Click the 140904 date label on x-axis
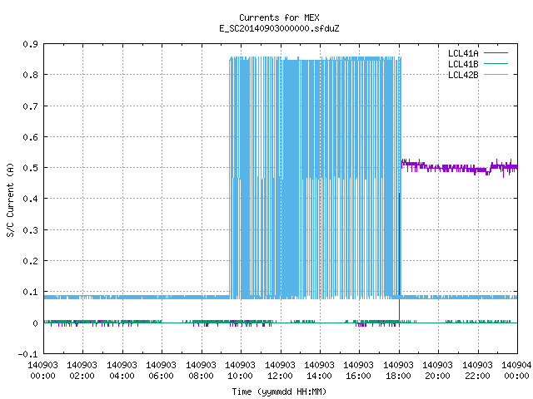 click(516, 365)
